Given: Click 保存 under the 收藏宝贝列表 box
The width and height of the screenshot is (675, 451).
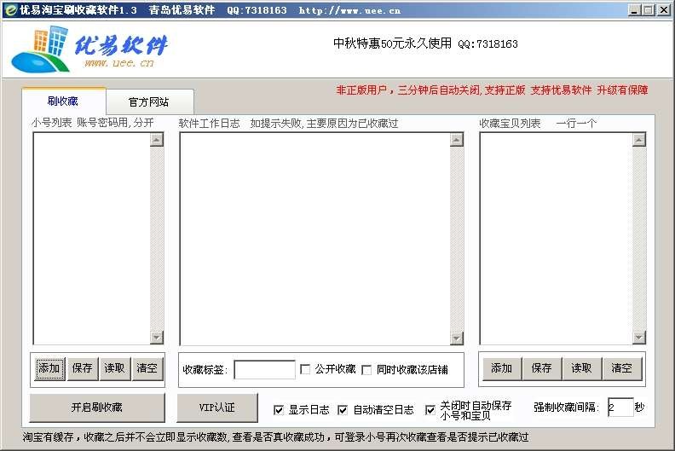Looking at the screenshot, I should tap(541, 368).
